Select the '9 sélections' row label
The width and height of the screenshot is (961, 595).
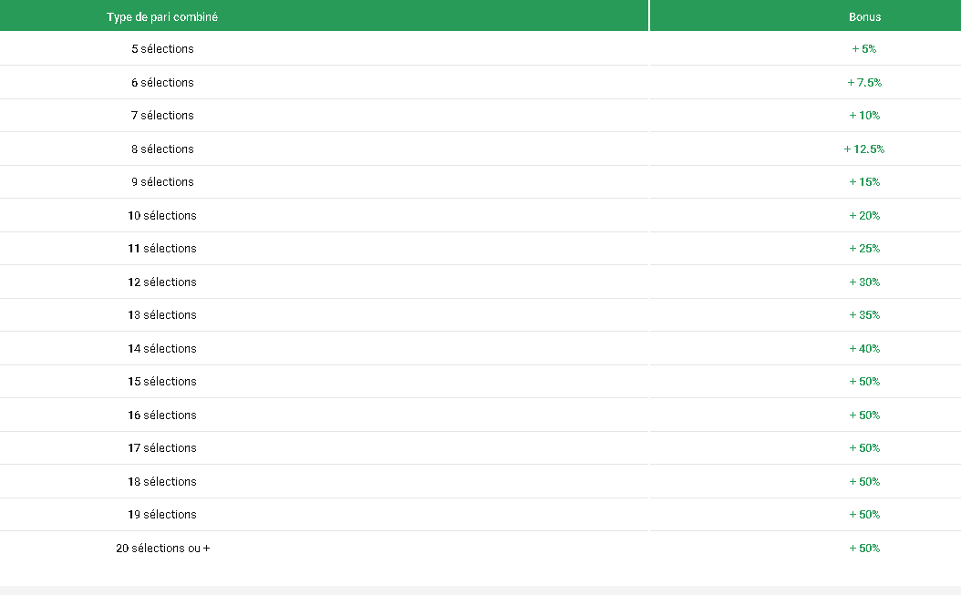click(x=162, y=182)
